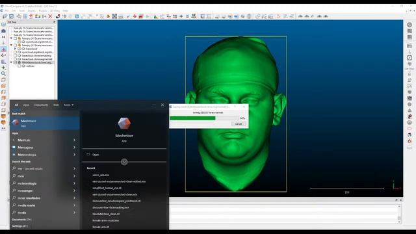Click the black plus icon in main toolbar

click(181, 16)
